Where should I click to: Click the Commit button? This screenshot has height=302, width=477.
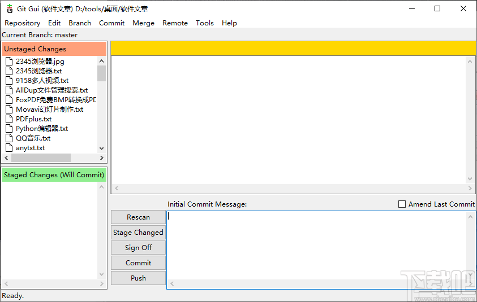point(138,263)
